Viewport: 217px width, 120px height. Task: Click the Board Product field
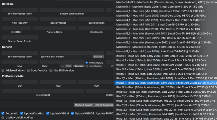(58, 19)
